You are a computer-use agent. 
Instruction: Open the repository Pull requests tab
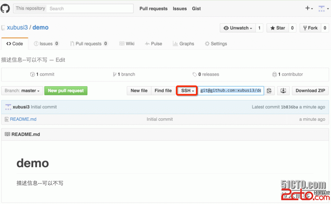89,44
